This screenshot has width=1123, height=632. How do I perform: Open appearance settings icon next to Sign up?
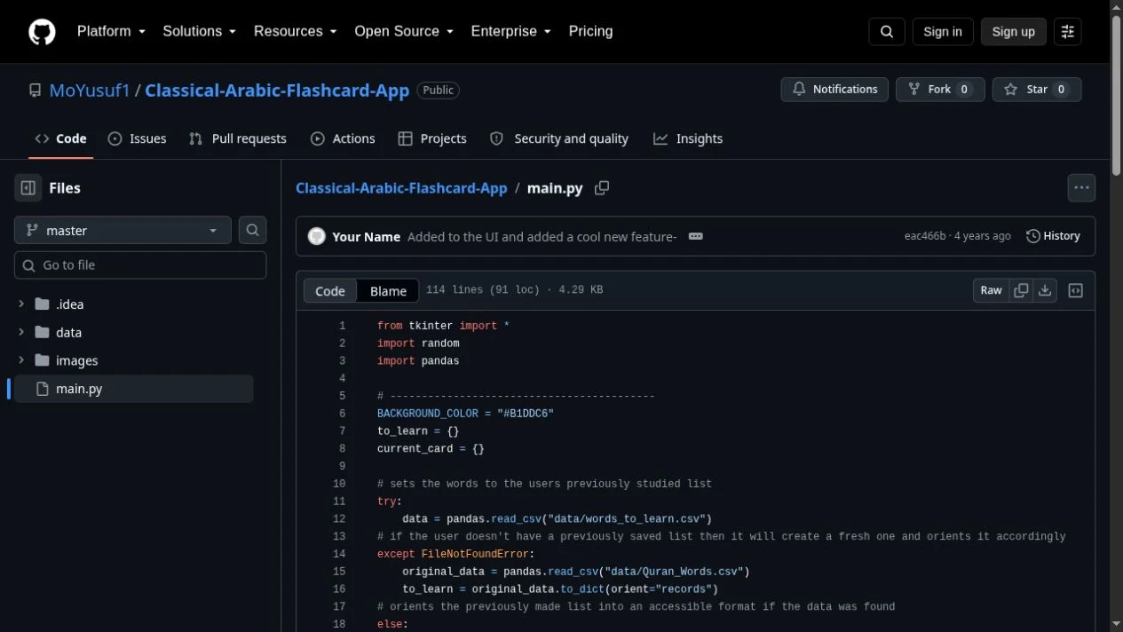coord(1068,32)
